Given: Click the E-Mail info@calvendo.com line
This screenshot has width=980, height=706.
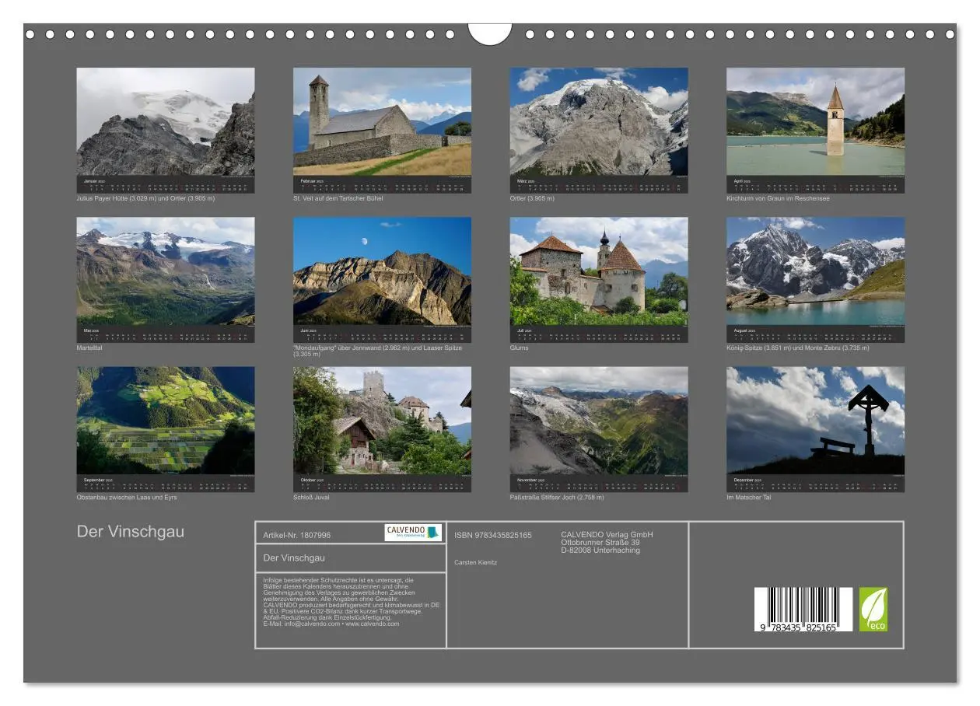Looking at the screenshot, I should [331, 624].
